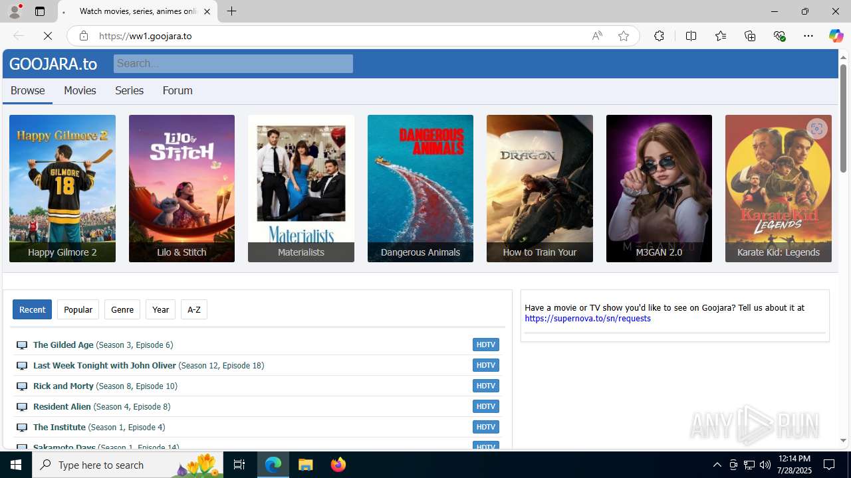Screen dimensions: 851x478
Task: Open Happy Gilmore 2 poster
Action: click(x=62, y=189)
